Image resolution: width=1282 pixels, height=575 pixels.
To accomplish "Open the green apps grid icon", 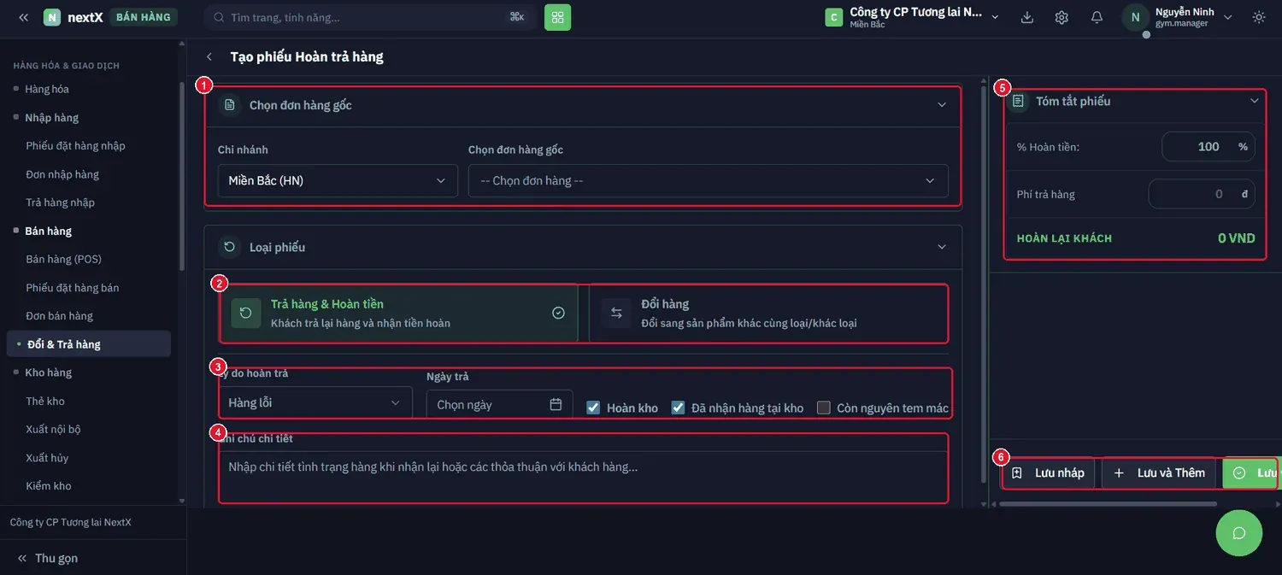I will pyautogui.click(x=558, y=17).
